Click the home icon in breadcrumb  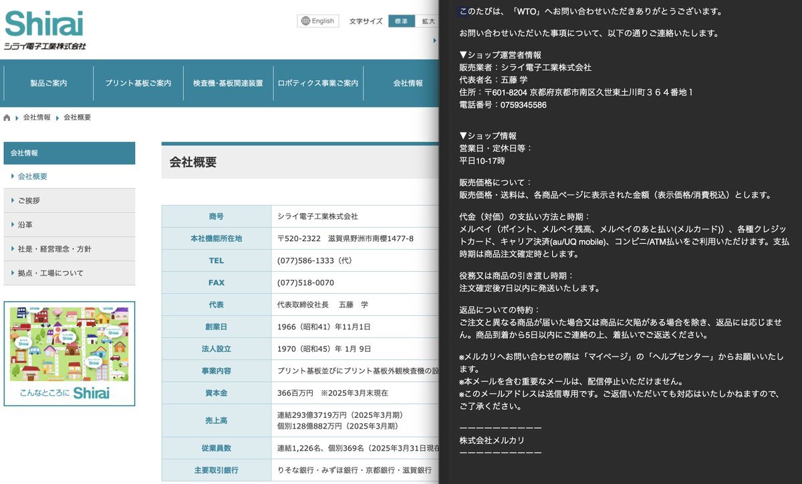(7, 117)
